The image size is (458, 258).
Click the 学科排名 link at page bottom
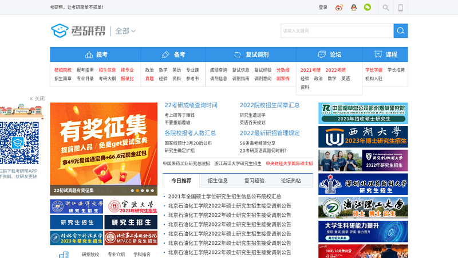(142, 255)
